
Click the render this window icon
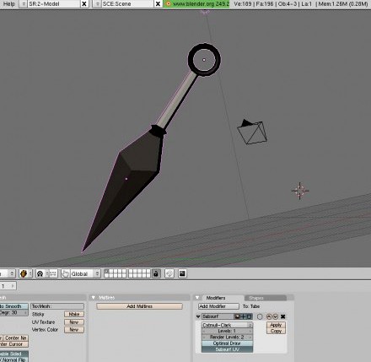[169, 273]
